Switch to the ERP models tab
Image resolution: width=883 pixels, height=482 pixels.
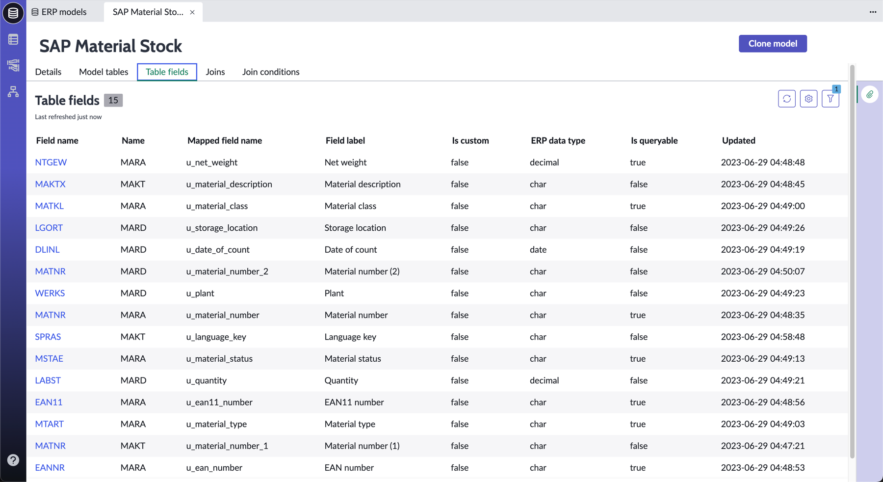tap(59, 12)
